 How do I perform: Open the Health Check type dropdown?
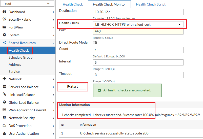coord(138,24)
